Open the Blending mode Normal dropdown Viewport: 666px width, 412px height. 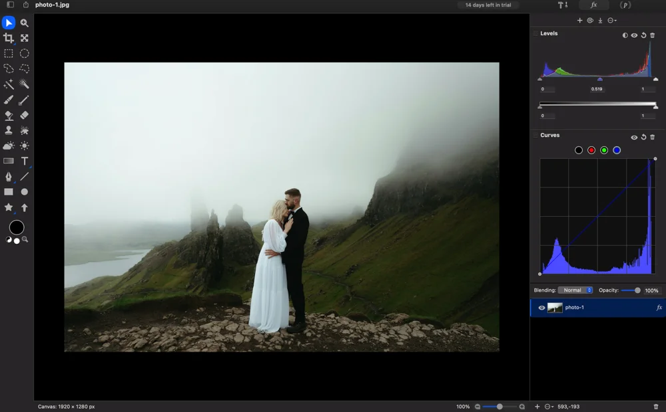(x=575, y=290)
